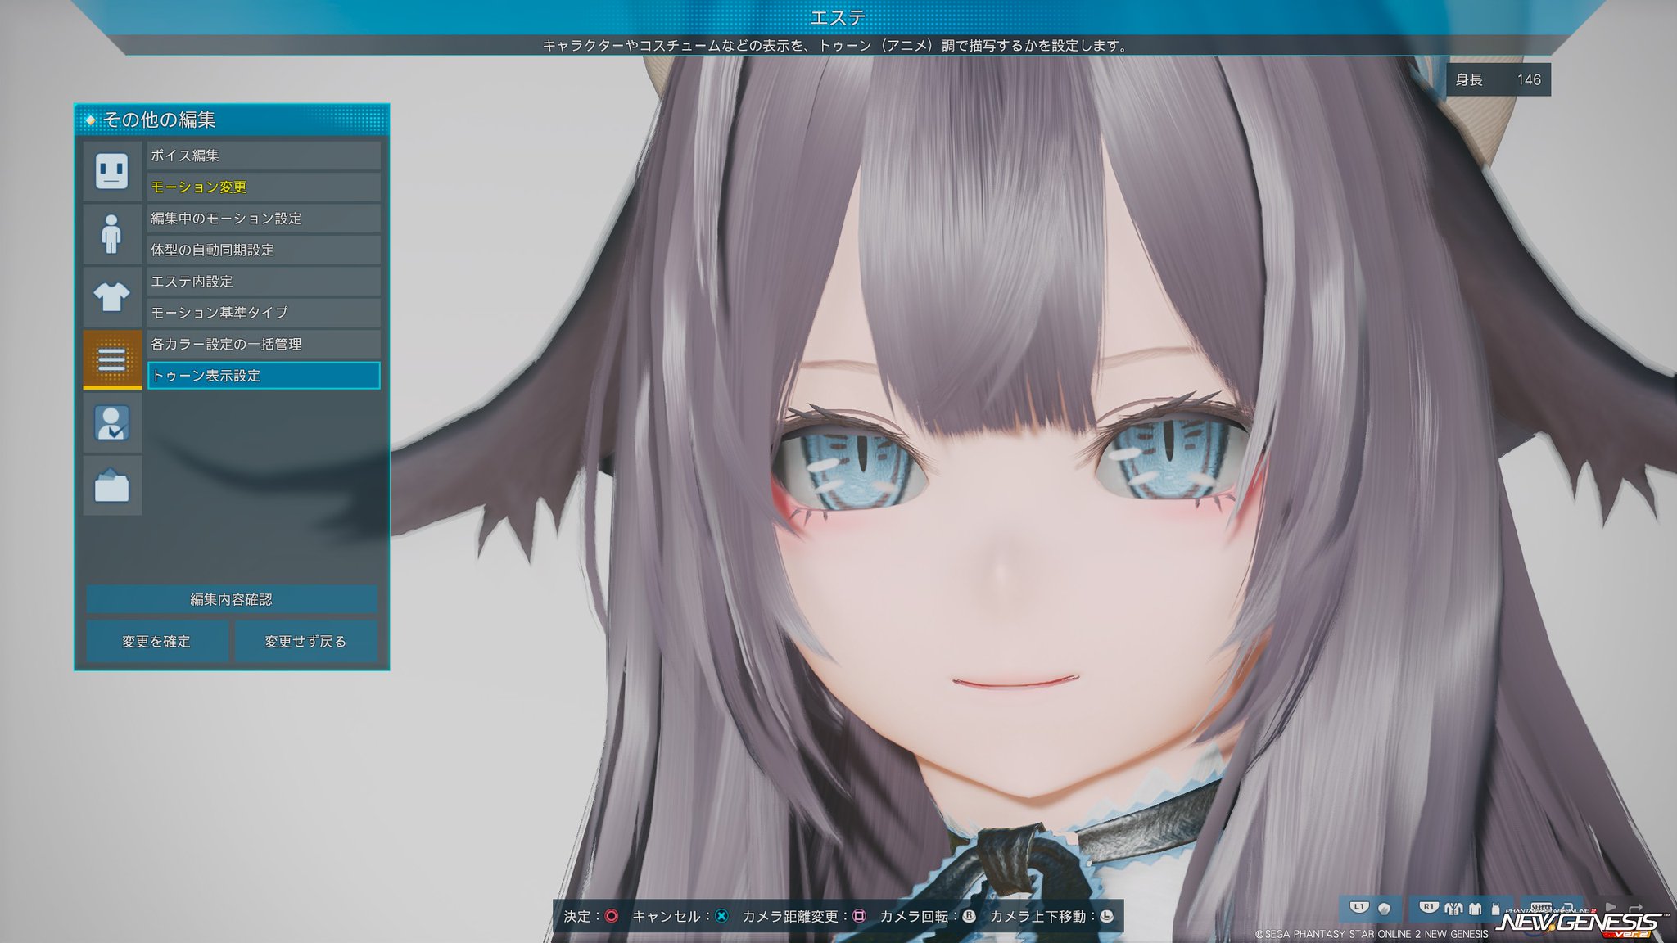
Task: Show the tank-top innerwear display icon
Action: [1496, 909]
